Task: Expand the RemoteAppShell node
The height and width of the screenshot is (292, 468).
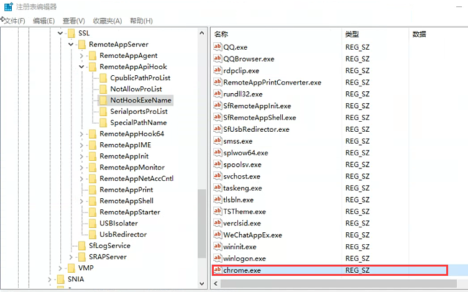Action: [x=81, y=201]
